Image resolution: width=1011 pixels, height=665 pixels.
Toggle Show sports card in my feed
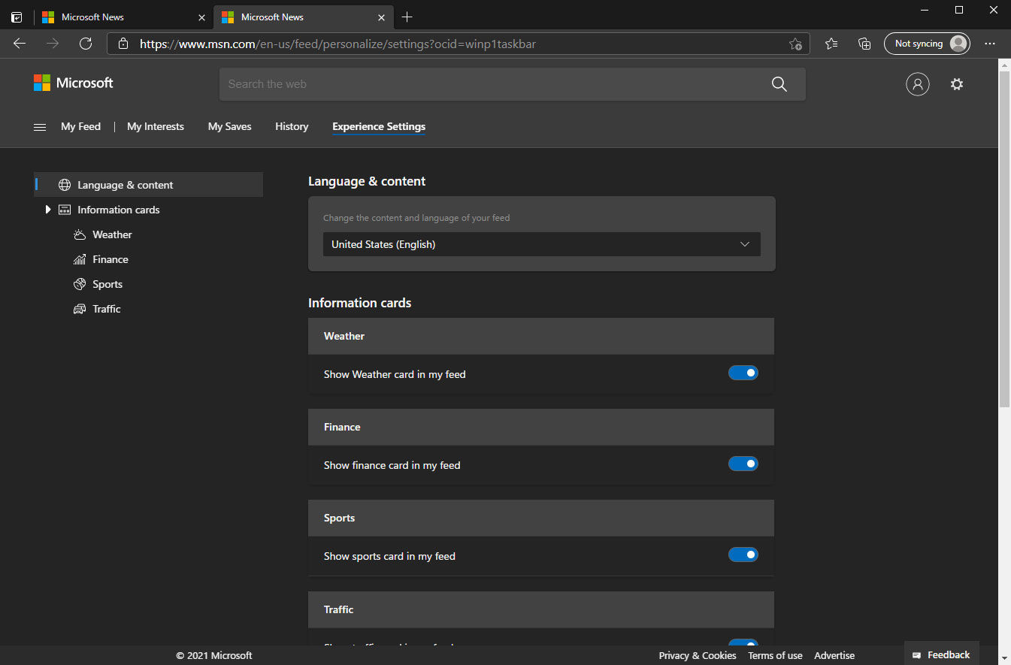tap(743, 555)
